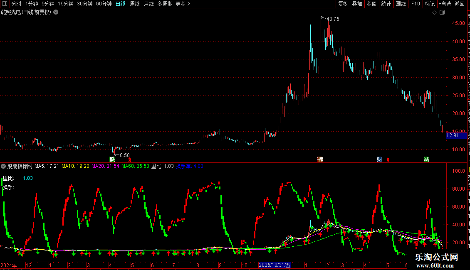470x270 pixels.
Task: Click the 叠加 overlay button
Action: 357,4
